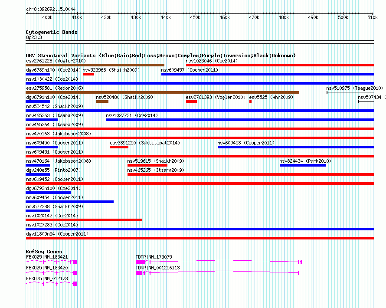
Task: Click the RefSeq Genes track title
Action: (44, 252)
